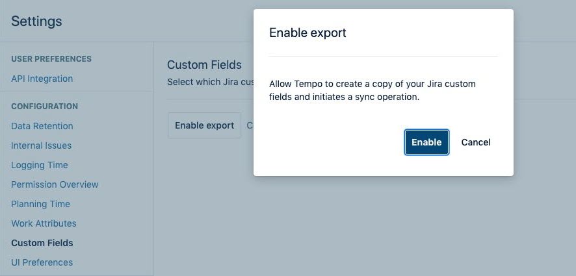The image size is (576, 276).
Task: Click the Custom Fields page heading
Action: [204, 64]
